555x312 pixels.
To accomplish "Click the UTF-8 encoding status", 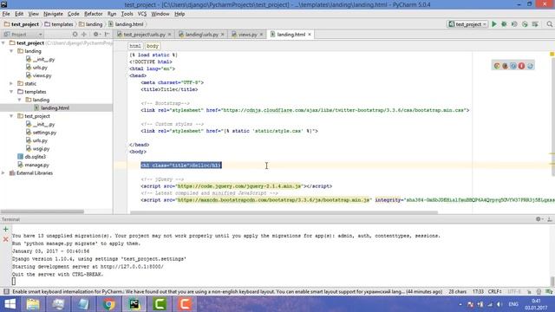I will (x=514, y=291).
